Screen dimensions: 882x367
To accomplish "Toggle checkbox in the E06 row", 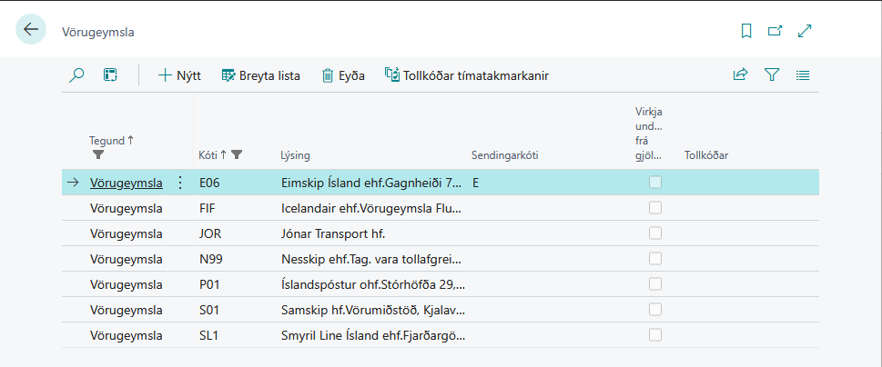I will [x=655, y=183].
